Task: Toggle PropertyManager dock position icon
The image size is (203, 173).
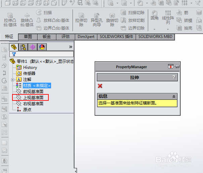Action: point(171,67)
